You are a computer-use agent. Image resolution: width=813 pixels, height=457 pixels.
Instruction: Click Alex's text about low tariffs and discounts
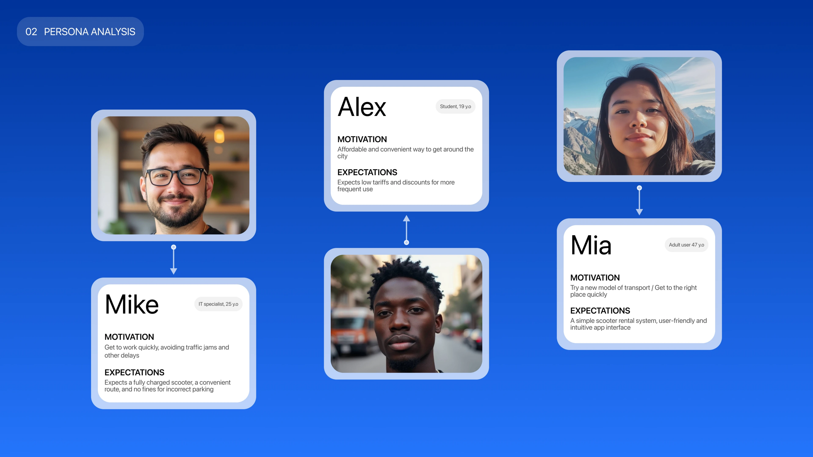[x=396, y=185]
